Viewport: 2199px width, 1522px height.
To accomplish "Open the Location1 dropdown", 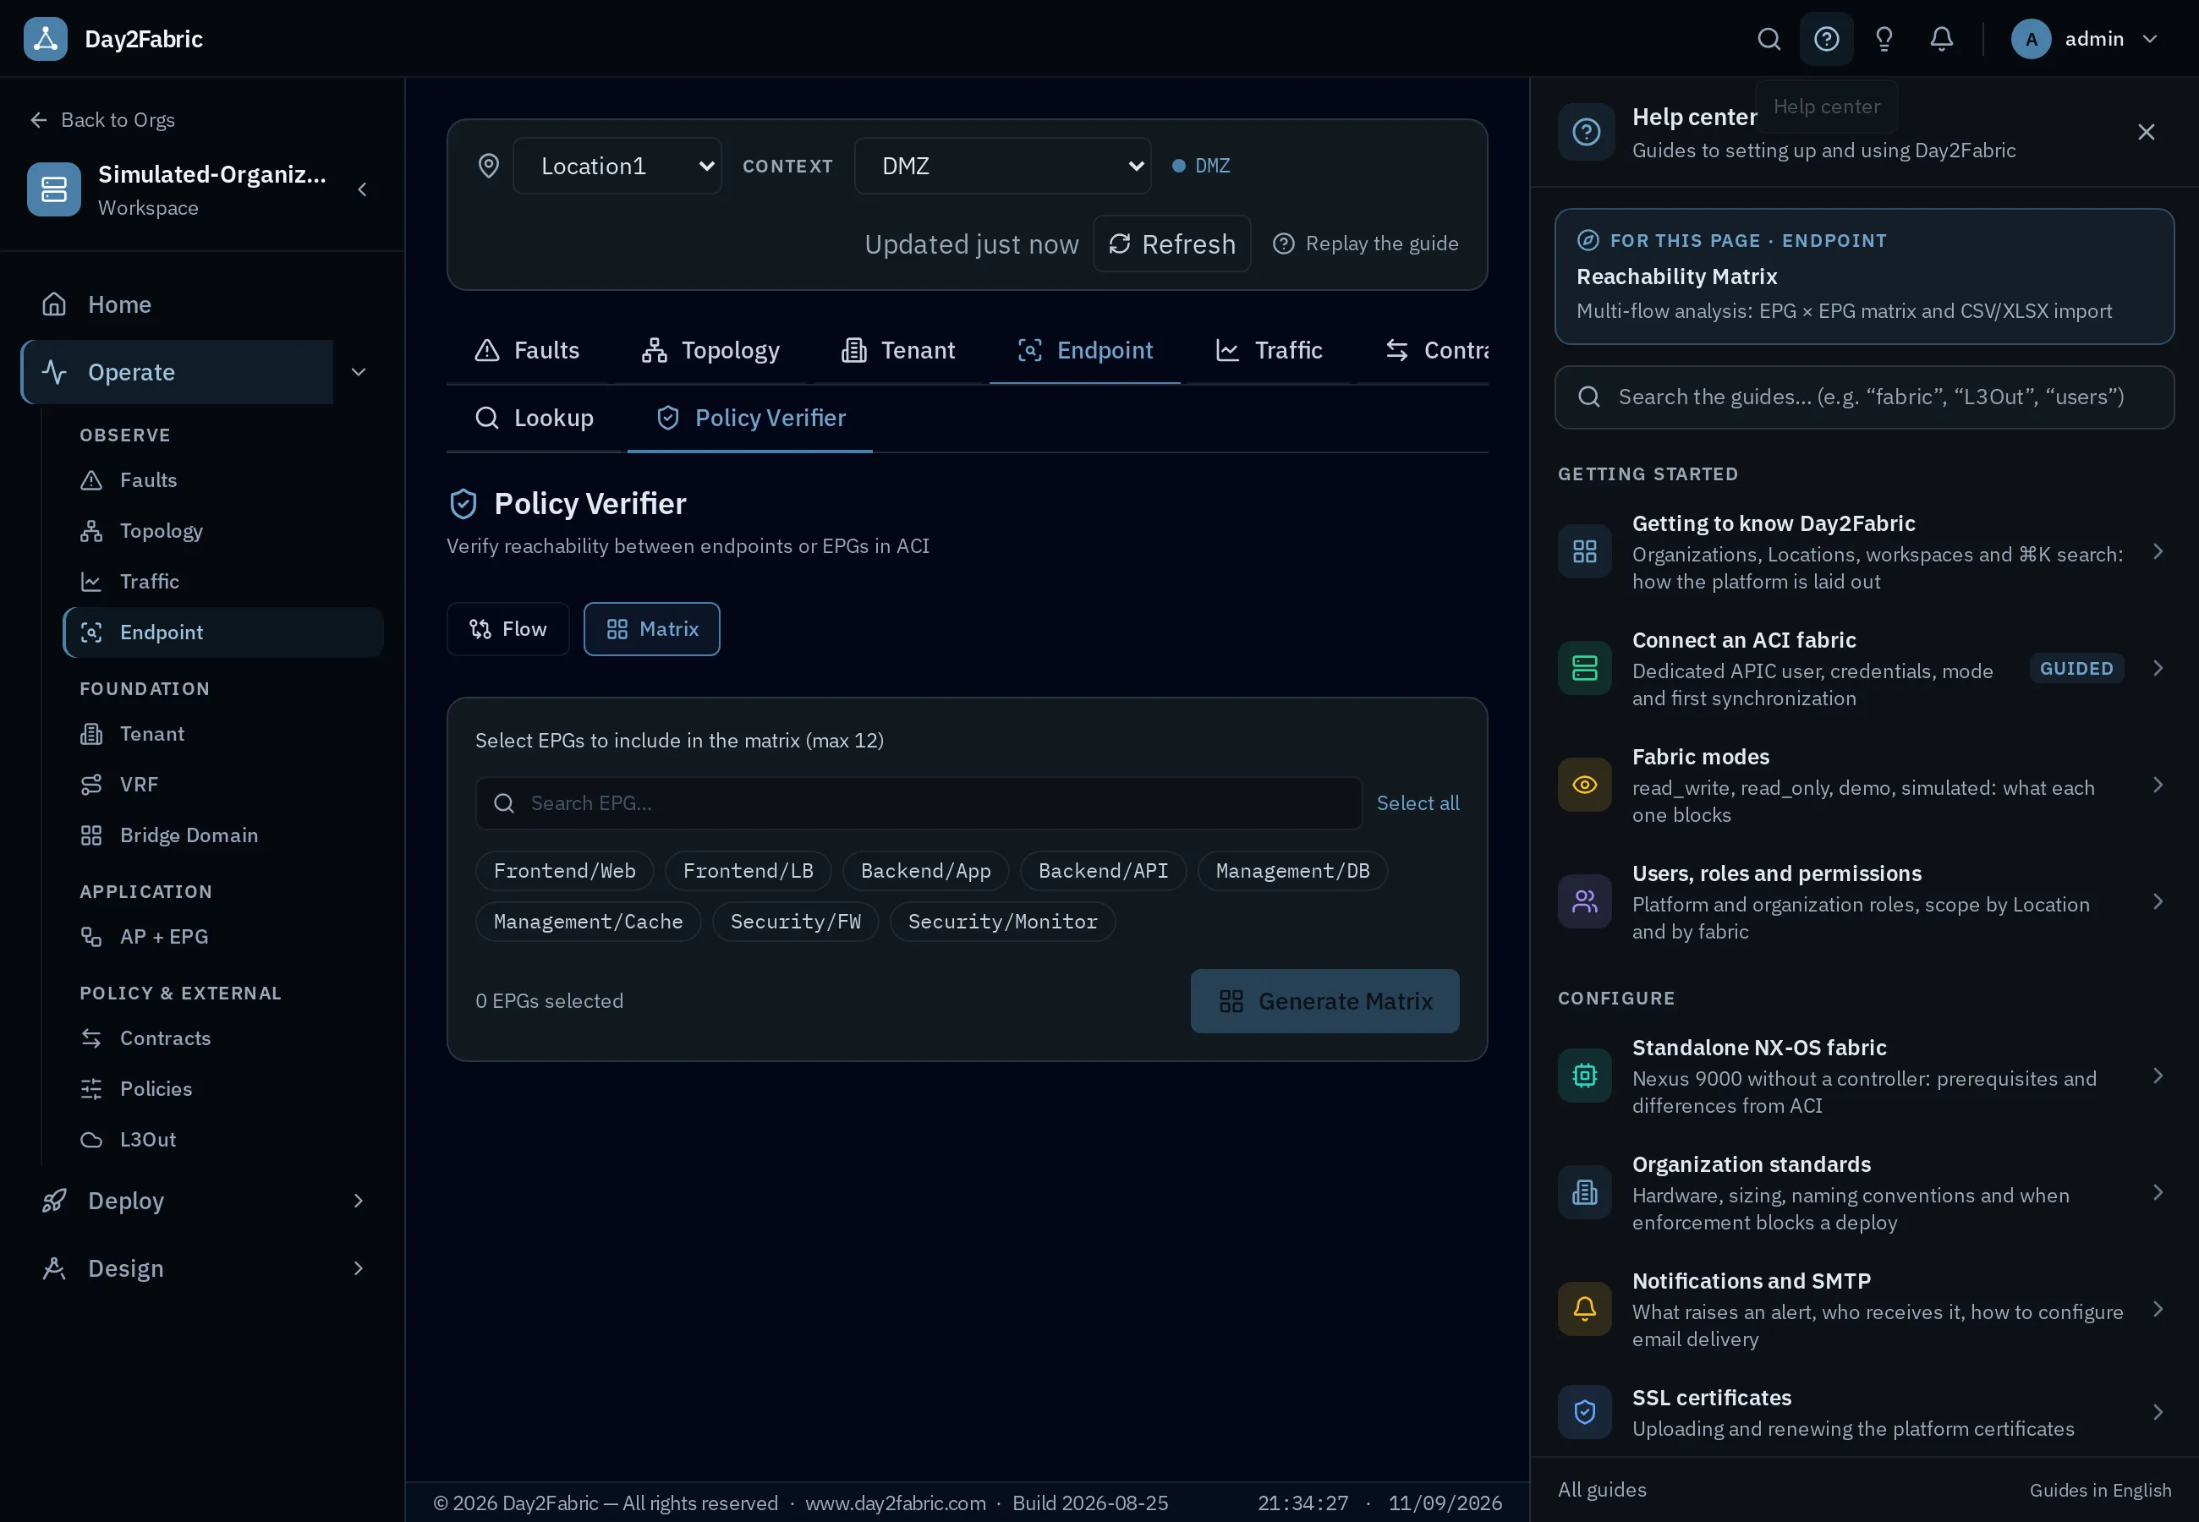I will tap(617, 166).
